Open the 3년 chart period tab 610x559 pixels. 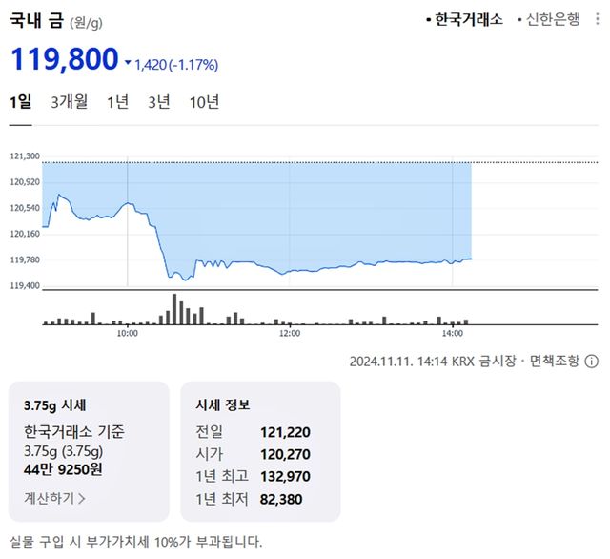[x=159, y=102]
